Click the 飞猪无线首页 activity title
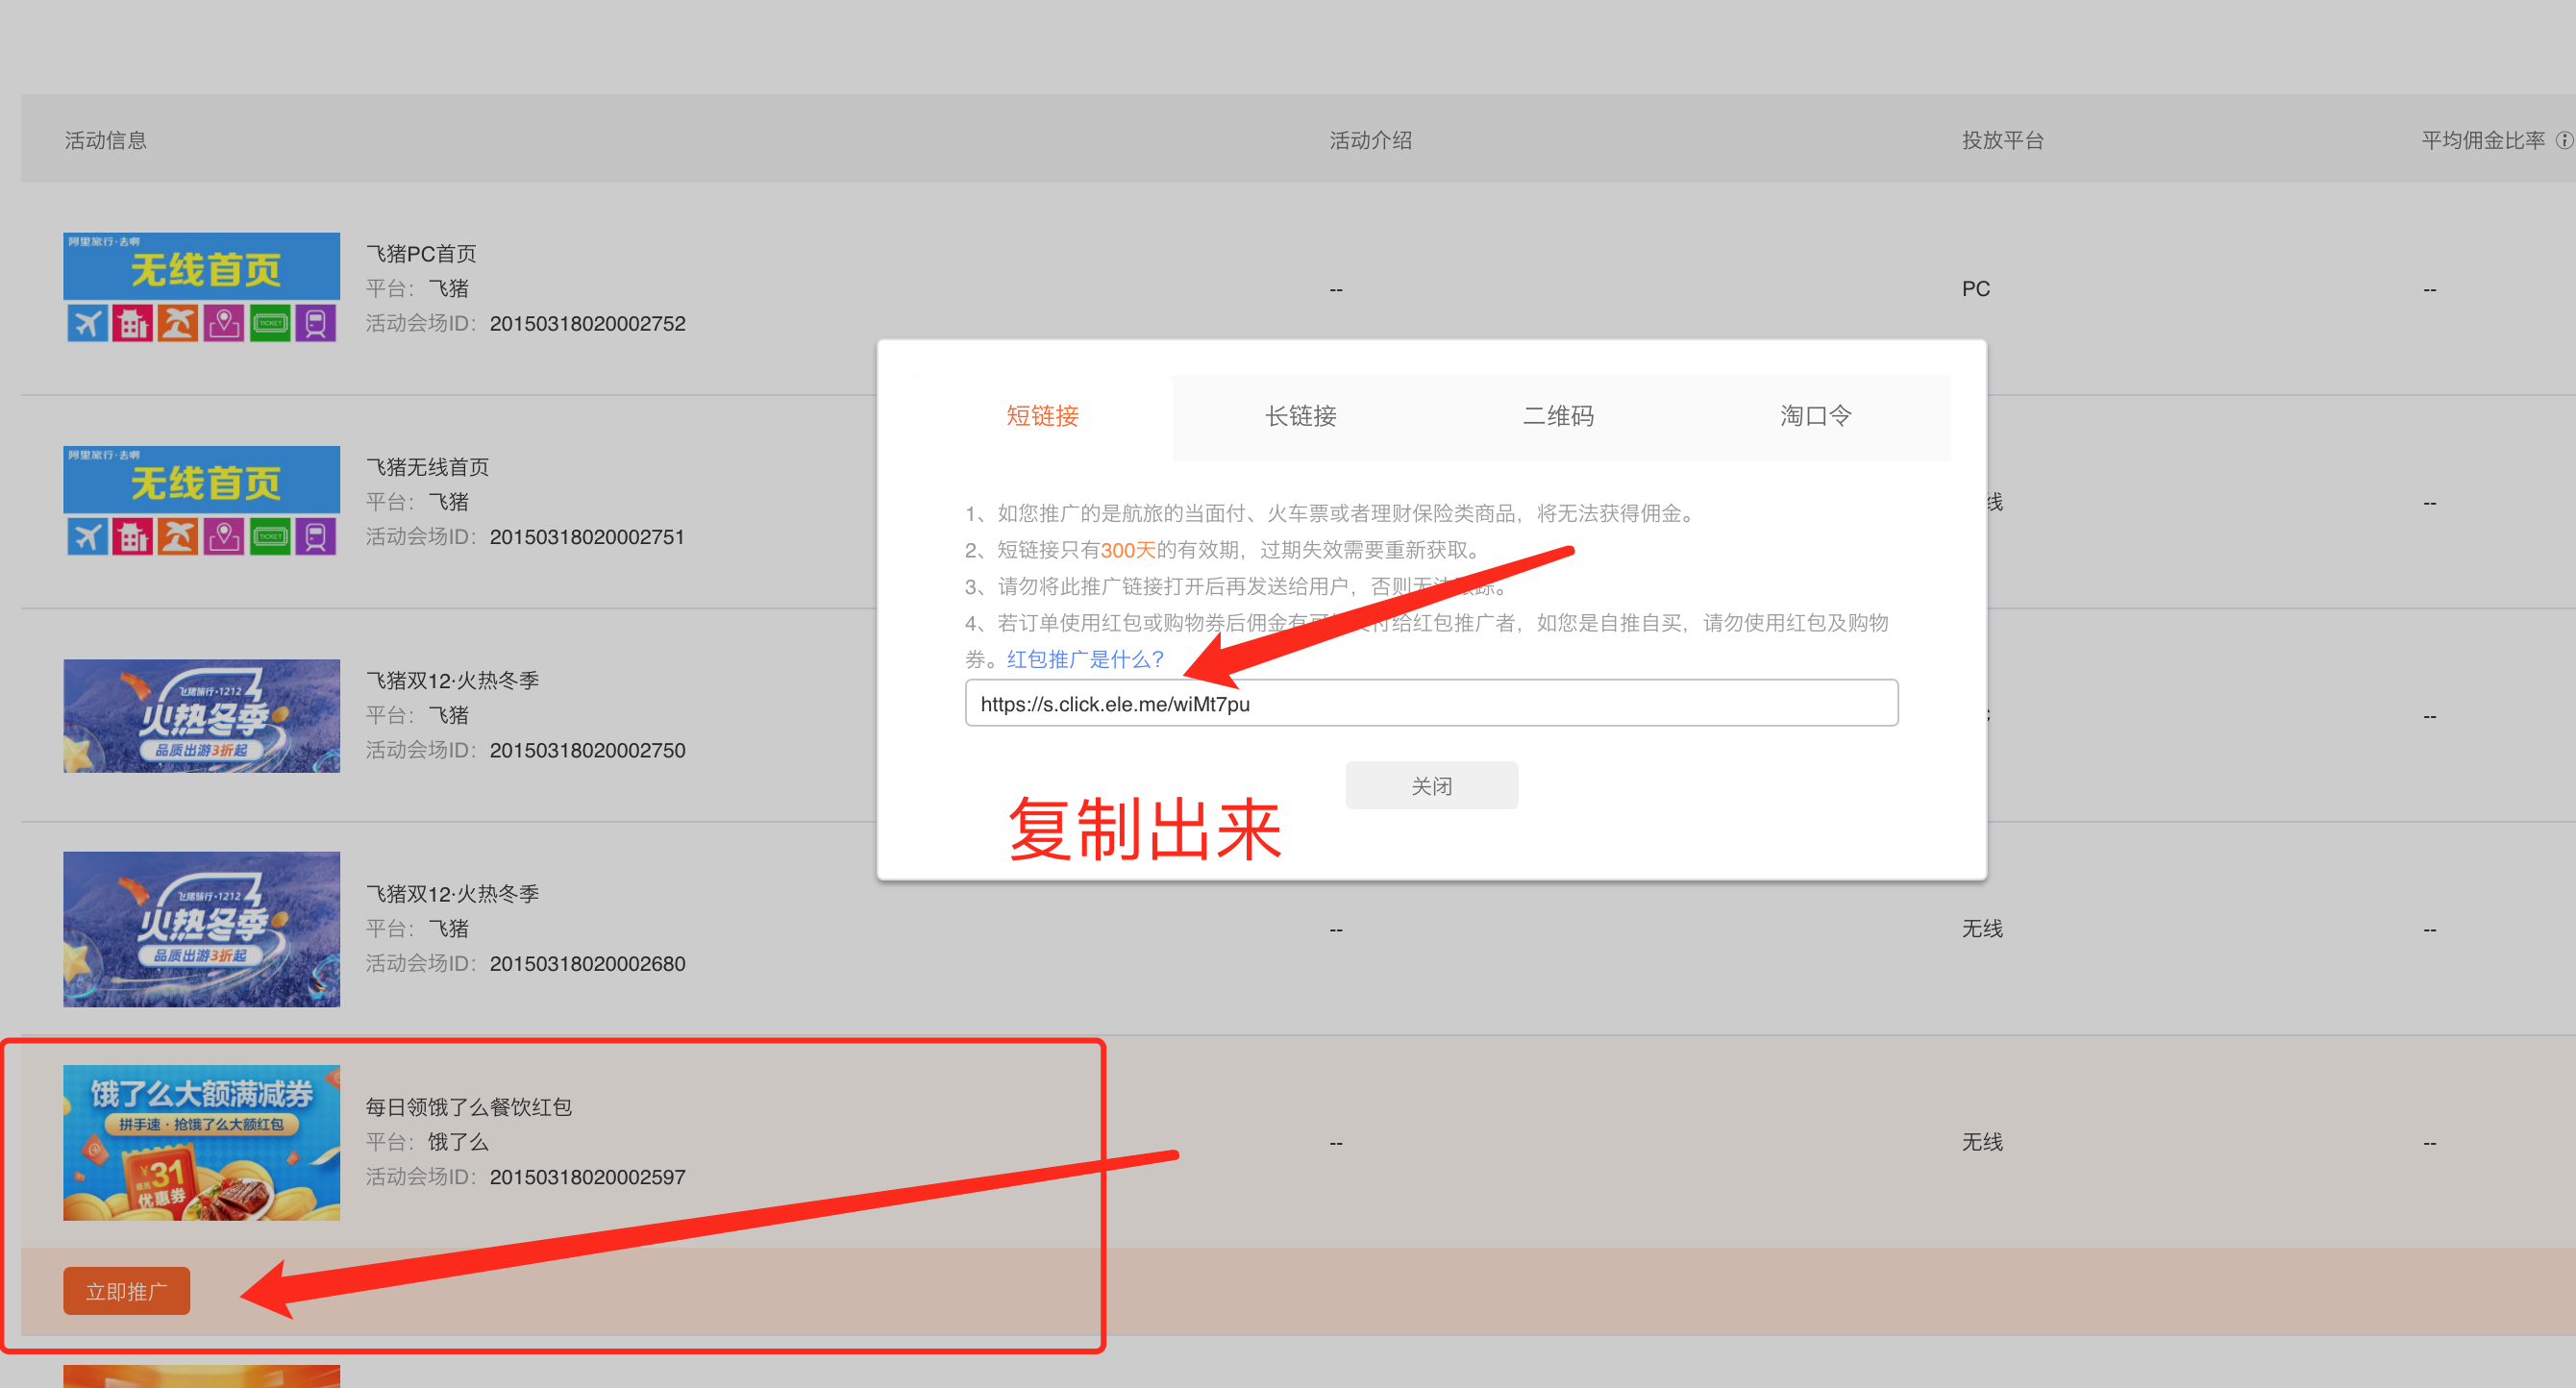 [x=427, y=467]
